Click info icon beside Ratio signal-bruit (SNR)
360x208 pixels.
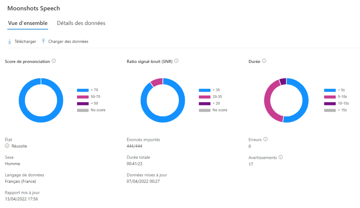[176, 60]
